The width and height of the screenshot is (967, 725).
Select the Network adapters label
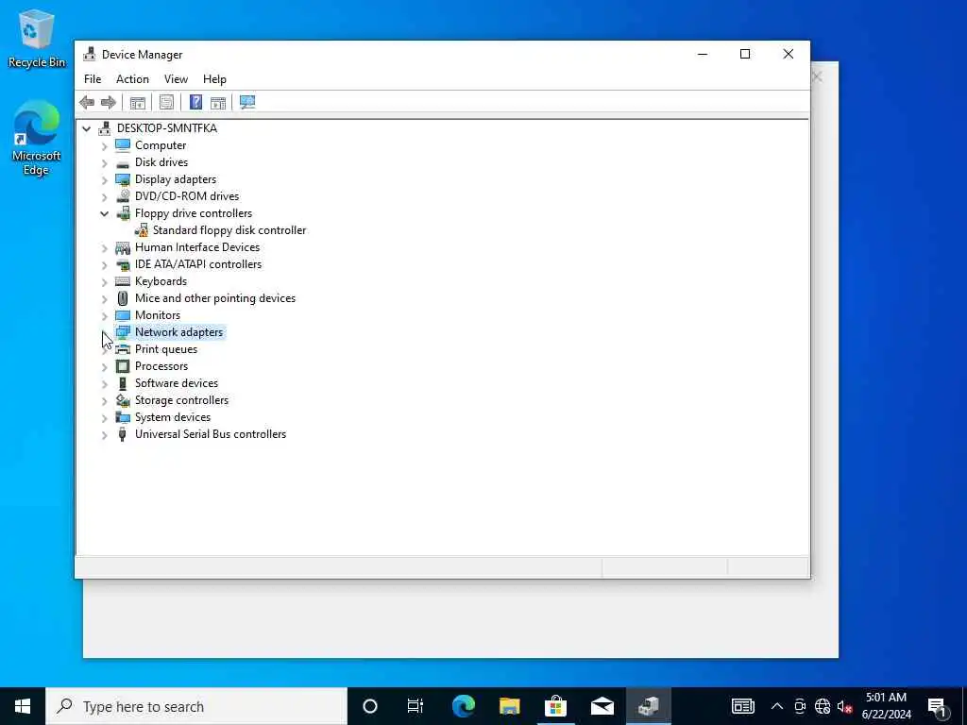pyautogui.click(x=178, y=332)
